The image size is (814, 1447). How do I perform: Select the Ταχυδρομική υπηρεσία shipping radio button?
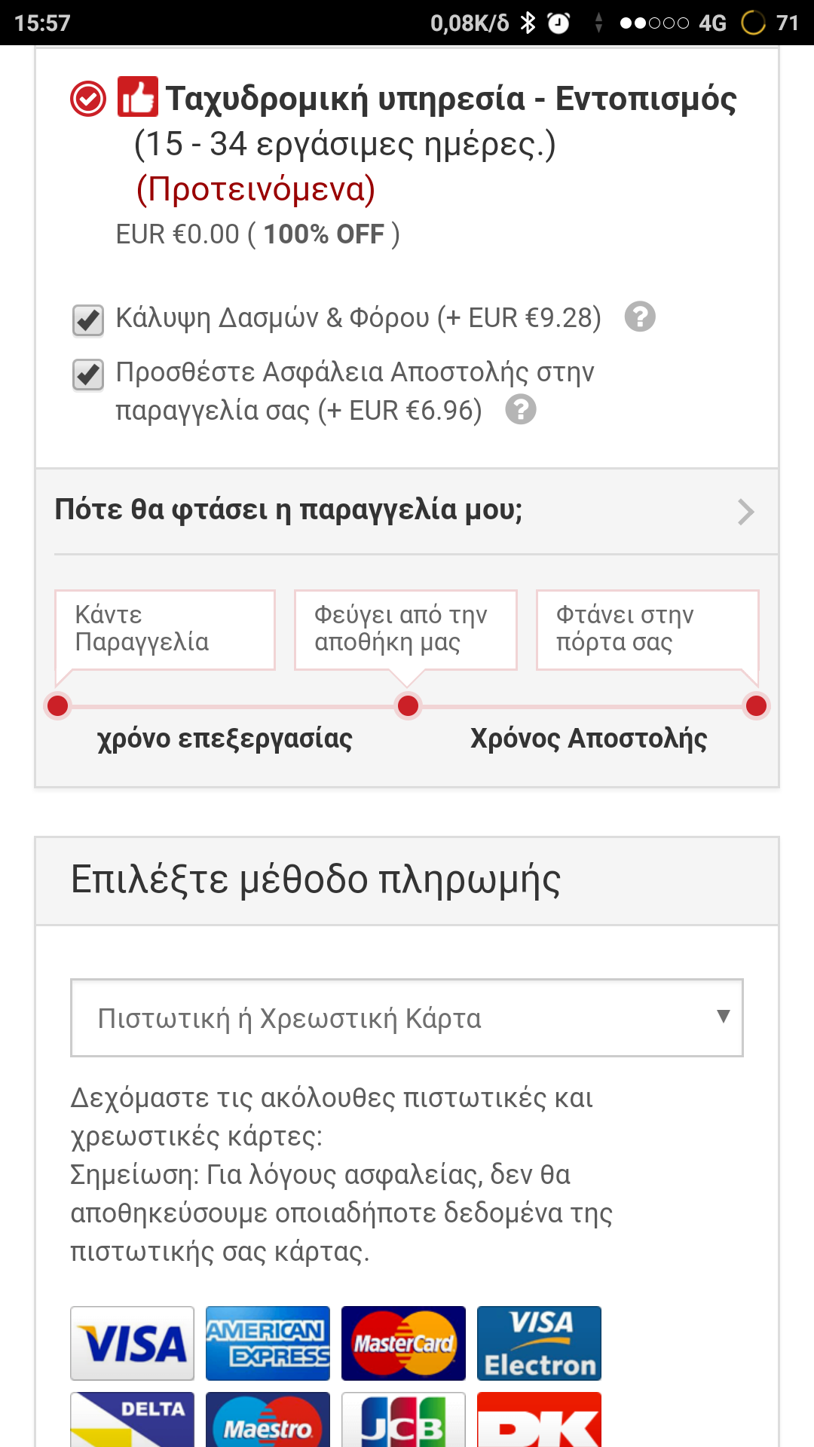[x=88, y=99]
